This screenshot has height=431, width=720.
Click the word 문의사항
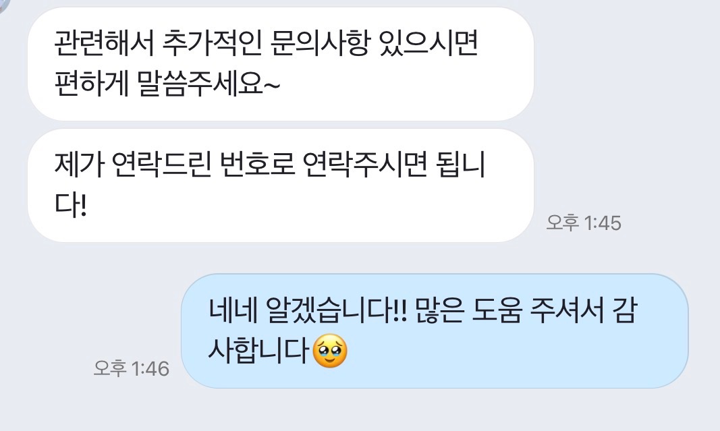coord(320,44)
